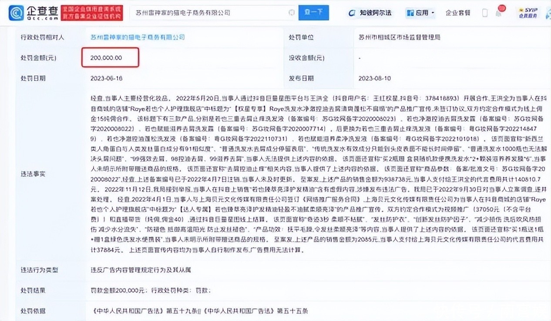
Task: Open the 苏州雷神家的猫电子商务有限公司 company link
Action: (138, 37)
